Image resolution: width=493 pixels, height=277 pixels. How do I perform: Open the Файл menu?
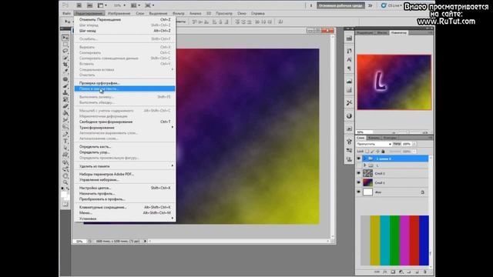66,14
